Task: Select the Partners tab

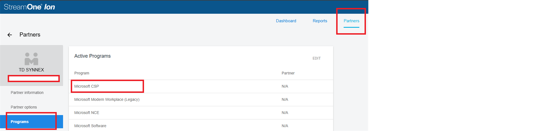Action: 351,21
